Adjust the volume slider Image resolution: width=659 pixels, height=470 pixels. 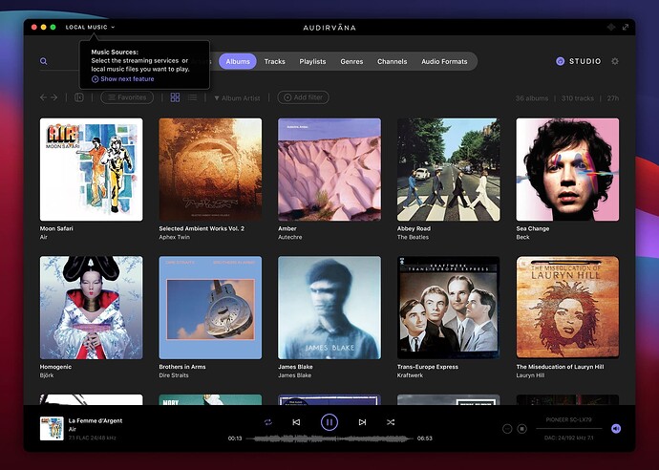click(569, 428)
